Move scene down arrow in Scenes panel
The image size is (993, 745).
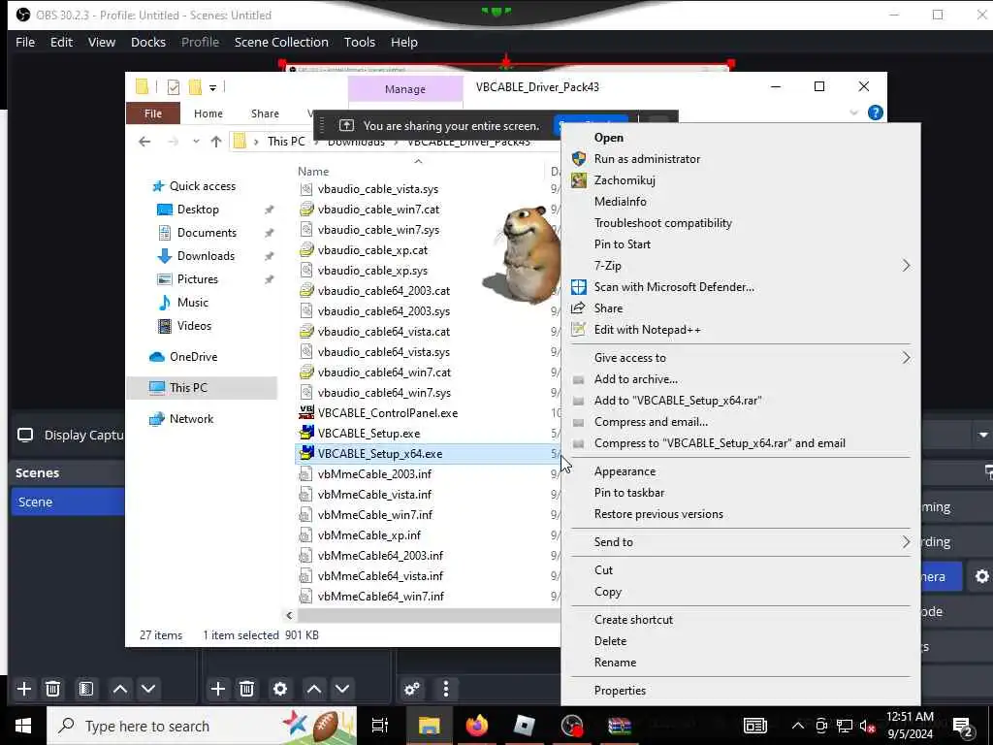(x=148, y=689)
